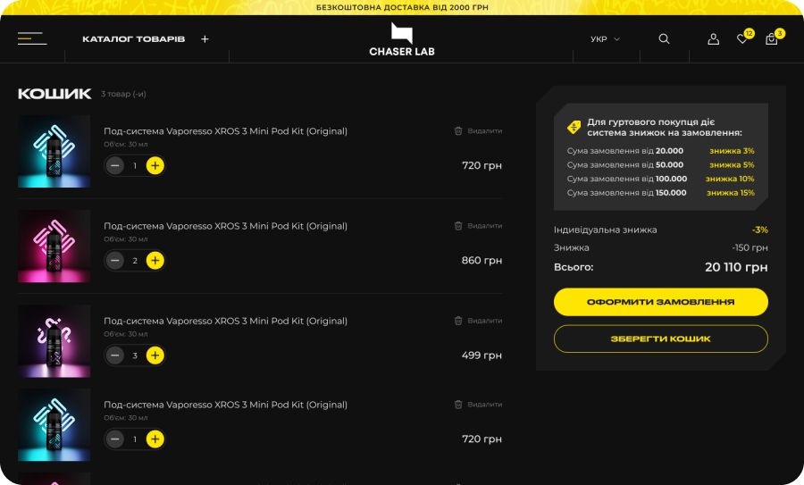
Task: Click trash icon for the 499 грн item
Action: [458, 321]
